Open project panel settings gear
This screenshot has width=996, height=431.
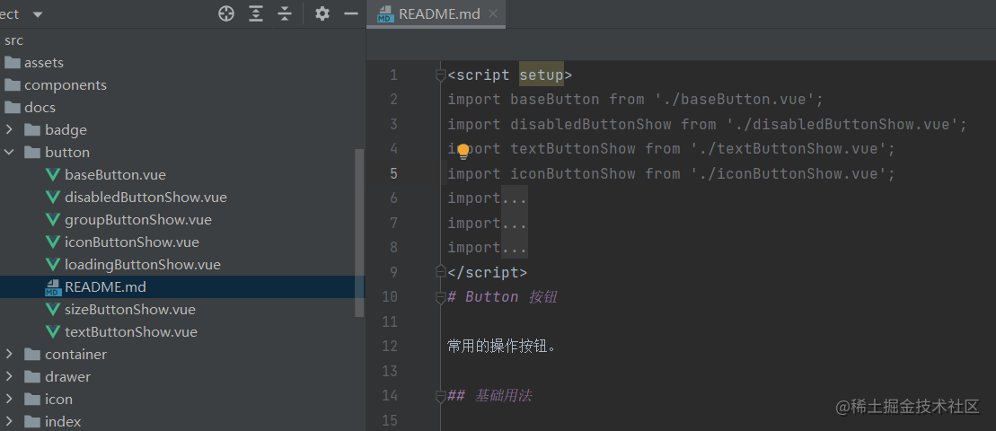322,13
